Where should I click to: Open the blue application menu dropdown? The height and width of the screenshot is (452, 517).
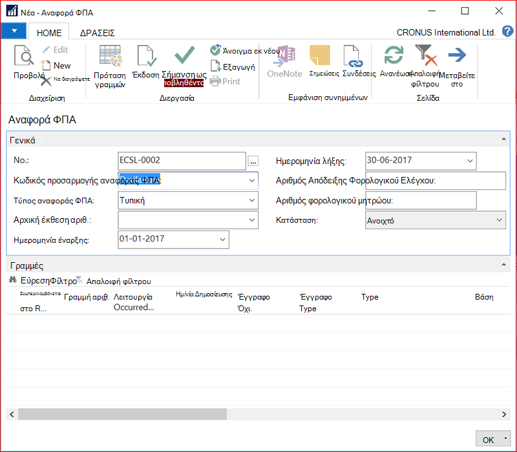pos(14,31)
